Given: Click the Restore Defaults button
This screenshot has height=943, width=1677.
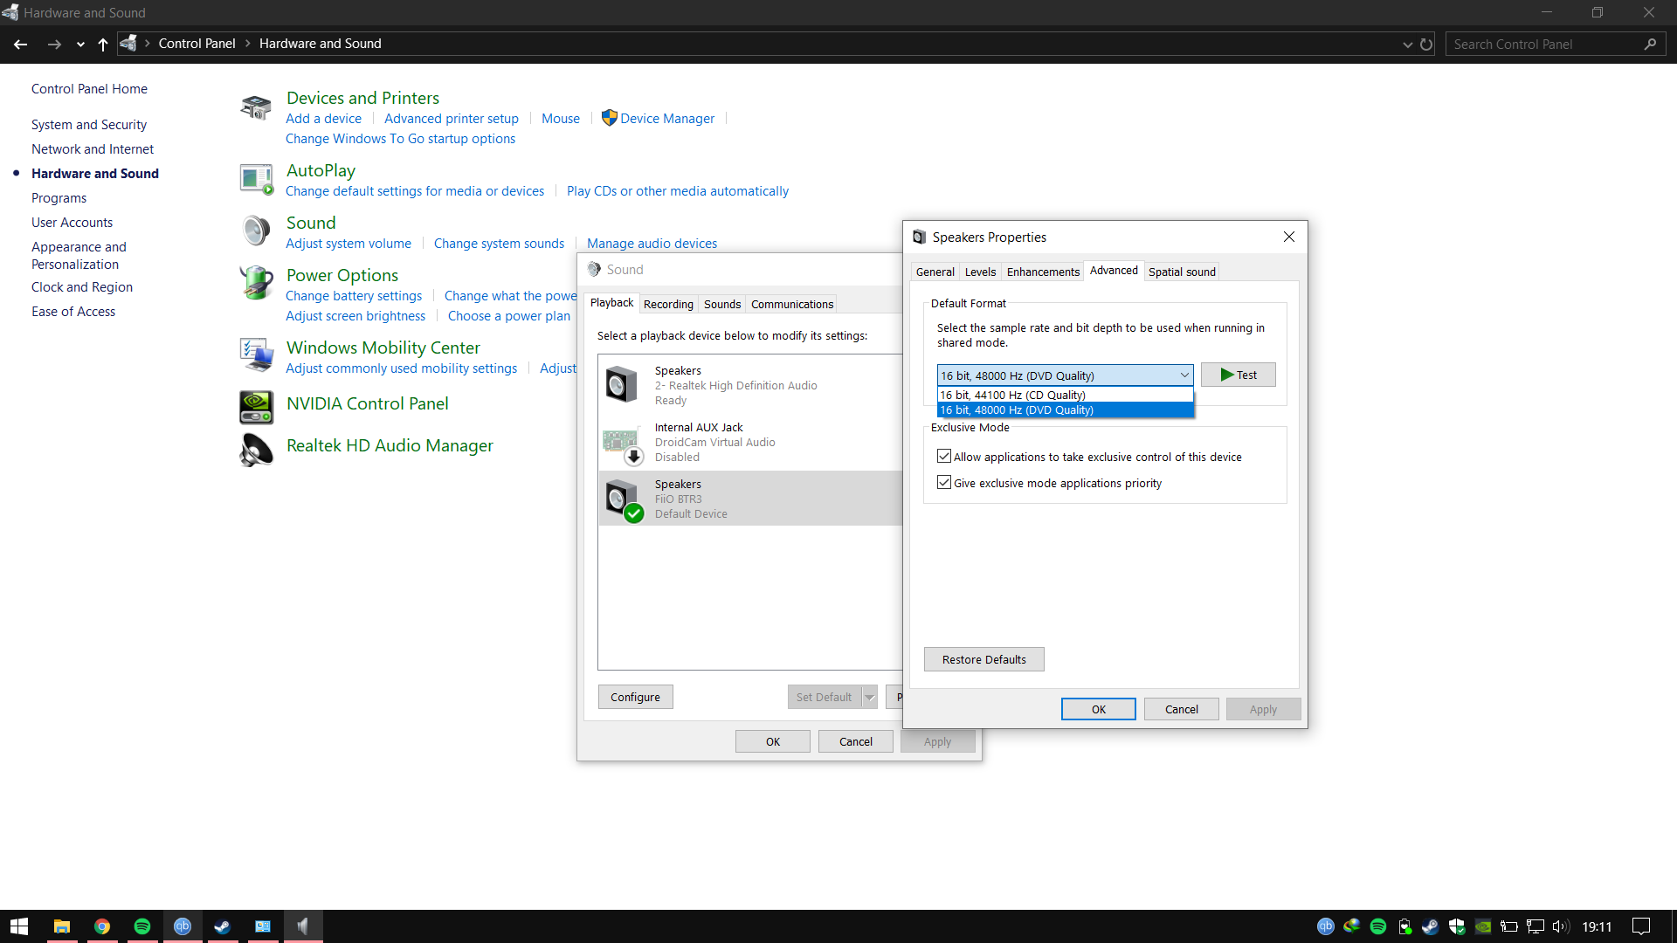Looking at the screenshot, I should (x=983, y=659).
